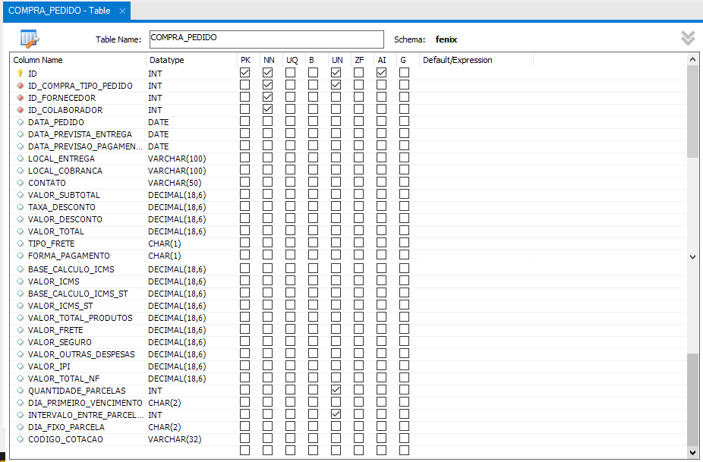The image size is (703, 462).
Task: Click the diamond icon of TAXA_DESCONTO
Action: point(20,206)
